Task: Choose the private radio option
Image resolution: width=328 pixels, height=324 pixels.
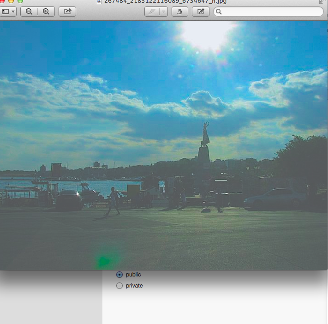Action: (119, 286)
